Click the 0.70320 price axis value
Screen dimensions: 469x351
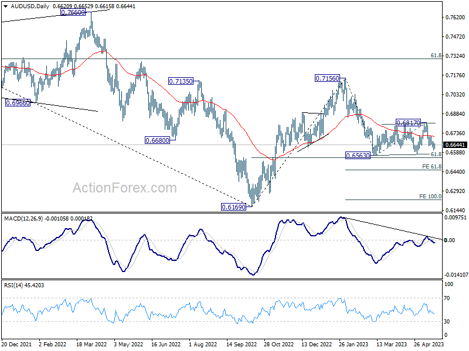pos(456,95)
